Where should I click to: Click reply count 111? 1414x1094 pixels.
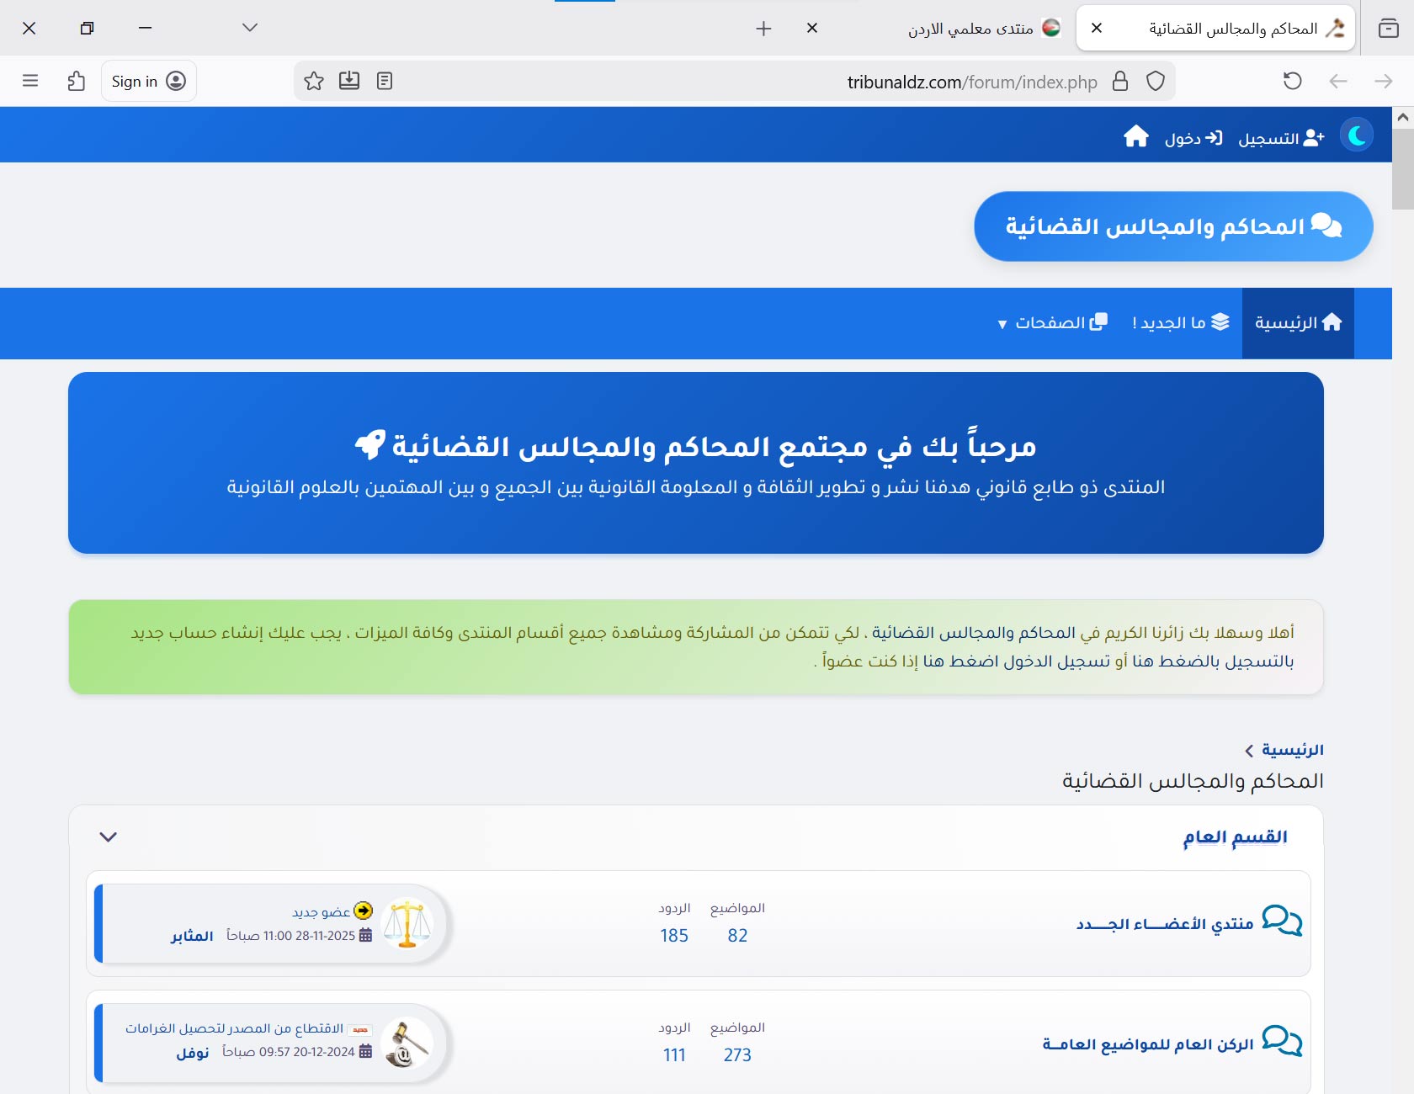click(674, 1055)
